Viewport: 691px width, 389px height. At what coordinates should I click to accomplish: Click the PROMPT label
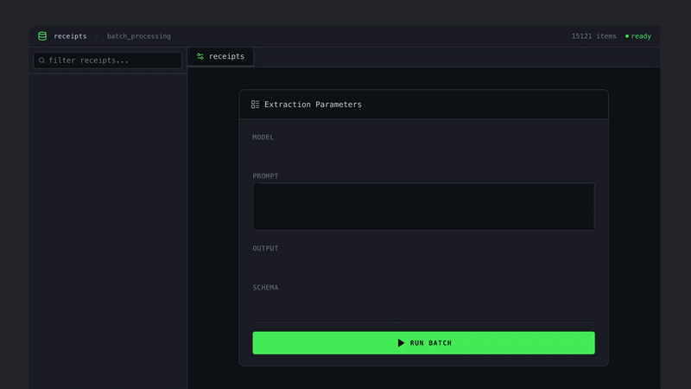pyautogui.click(x=265, y=176)
